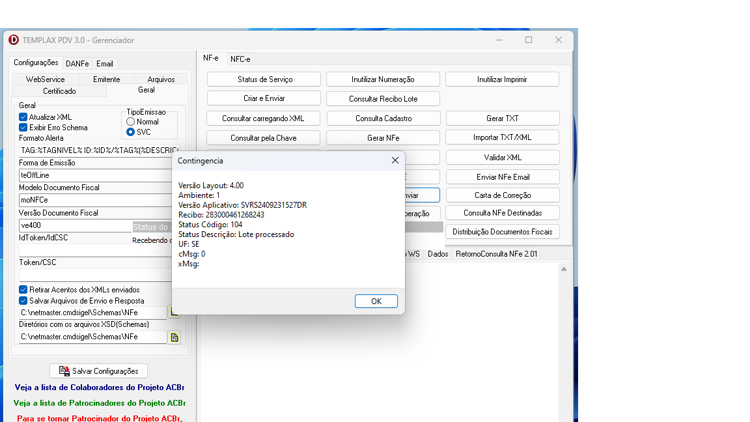The width and height of the screenshot is (750, 422).
Task: Open the Forma de Emissão dropdown
Action: pyautogui.click(x=96, y=175)
